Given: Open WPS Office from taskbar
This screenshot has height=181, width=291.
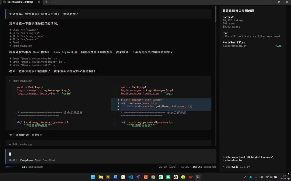Looking at the screenshot, I should [191, 177].
